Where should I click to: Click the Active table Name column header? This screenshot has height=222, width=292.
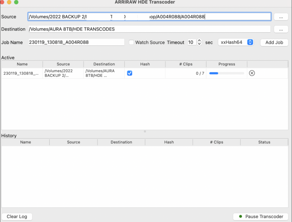coord(22,64)
